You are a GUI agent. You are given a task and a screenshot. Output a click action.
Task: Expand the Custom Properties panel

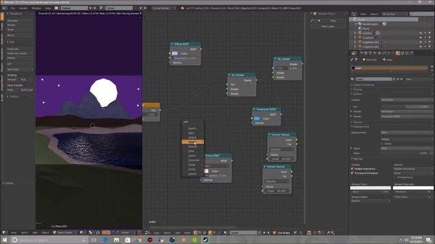pyautogui.click(x=352, y=85)
